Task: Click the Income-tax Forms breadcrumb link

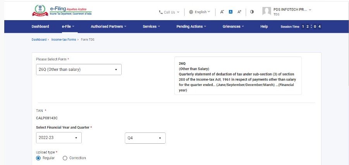Action: (x=64, y=40)
